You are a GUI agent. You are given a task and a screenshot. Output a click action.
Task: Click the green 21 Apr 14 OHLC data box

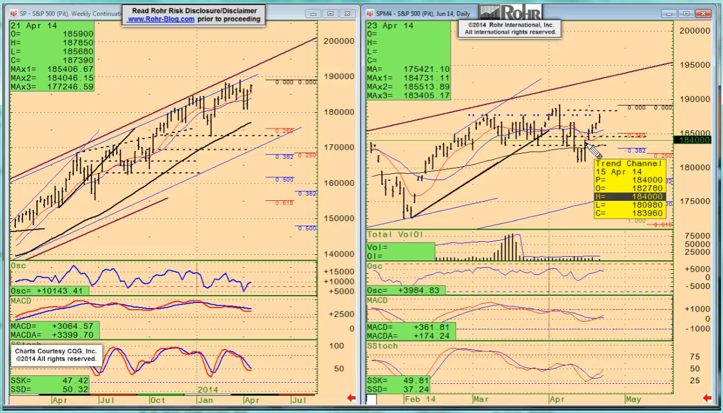coord(52,56)
